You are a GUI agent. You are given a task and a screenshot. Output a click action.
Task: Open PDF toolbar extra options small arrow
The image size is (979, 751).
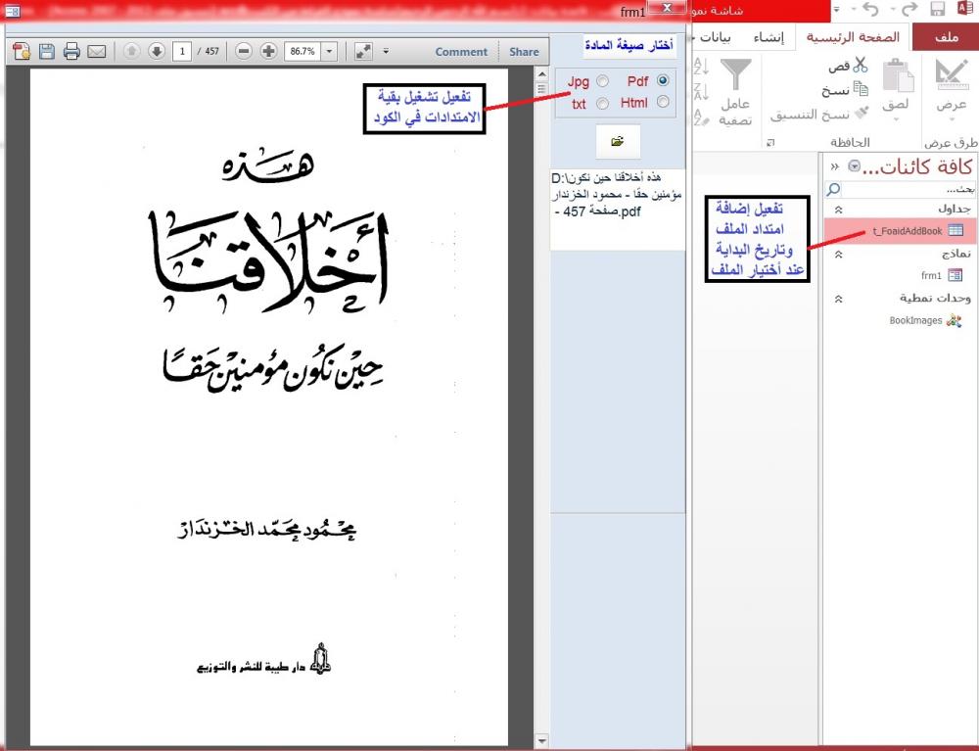point(386,51)
